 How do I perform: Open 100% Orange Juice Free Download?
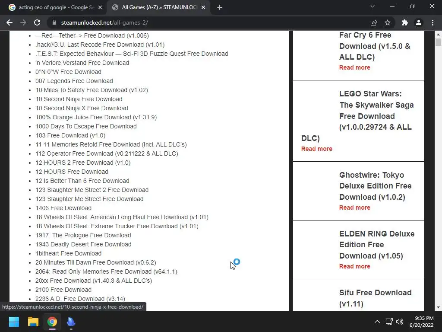pyautogui.click(x=96, y=117)
